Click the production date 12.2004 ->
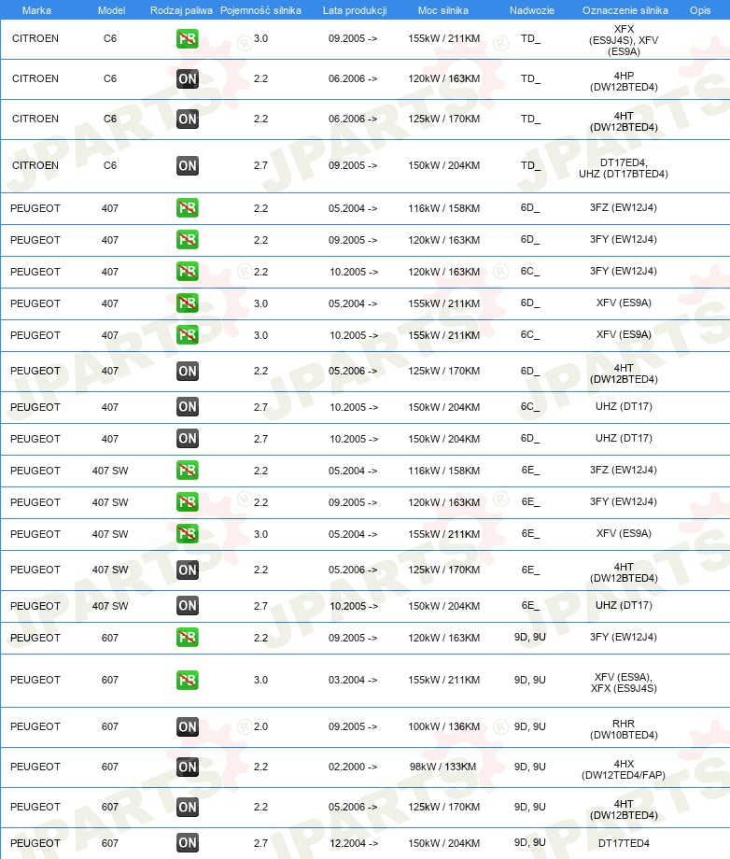The image size is (730, 859). tap(353, 843)
